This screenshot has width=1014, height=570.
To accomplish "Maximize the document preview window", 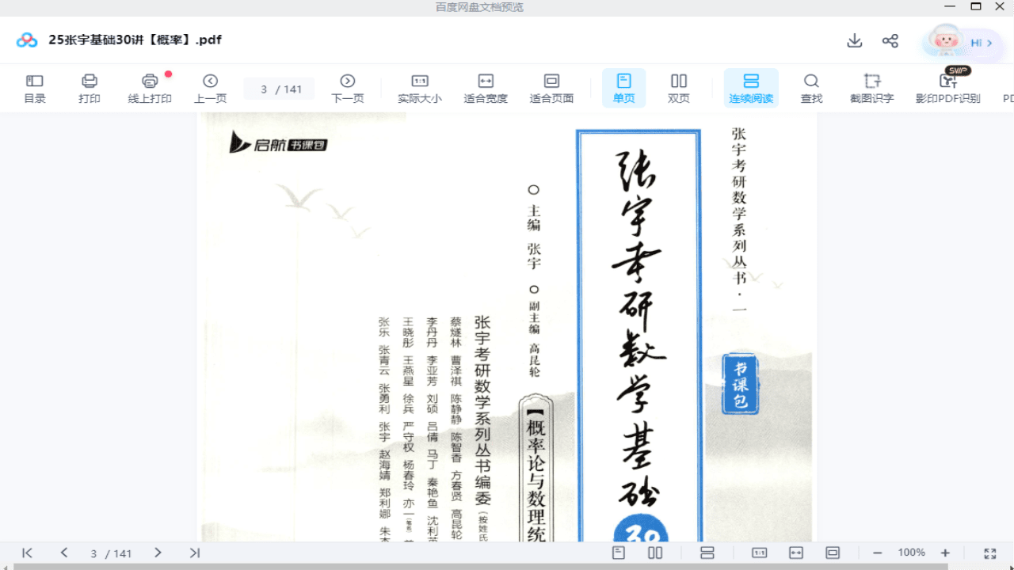I will click(x=976, y=6).
